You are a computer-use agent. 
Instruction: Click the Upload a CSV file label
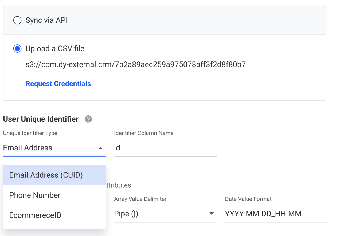point(55,49)
